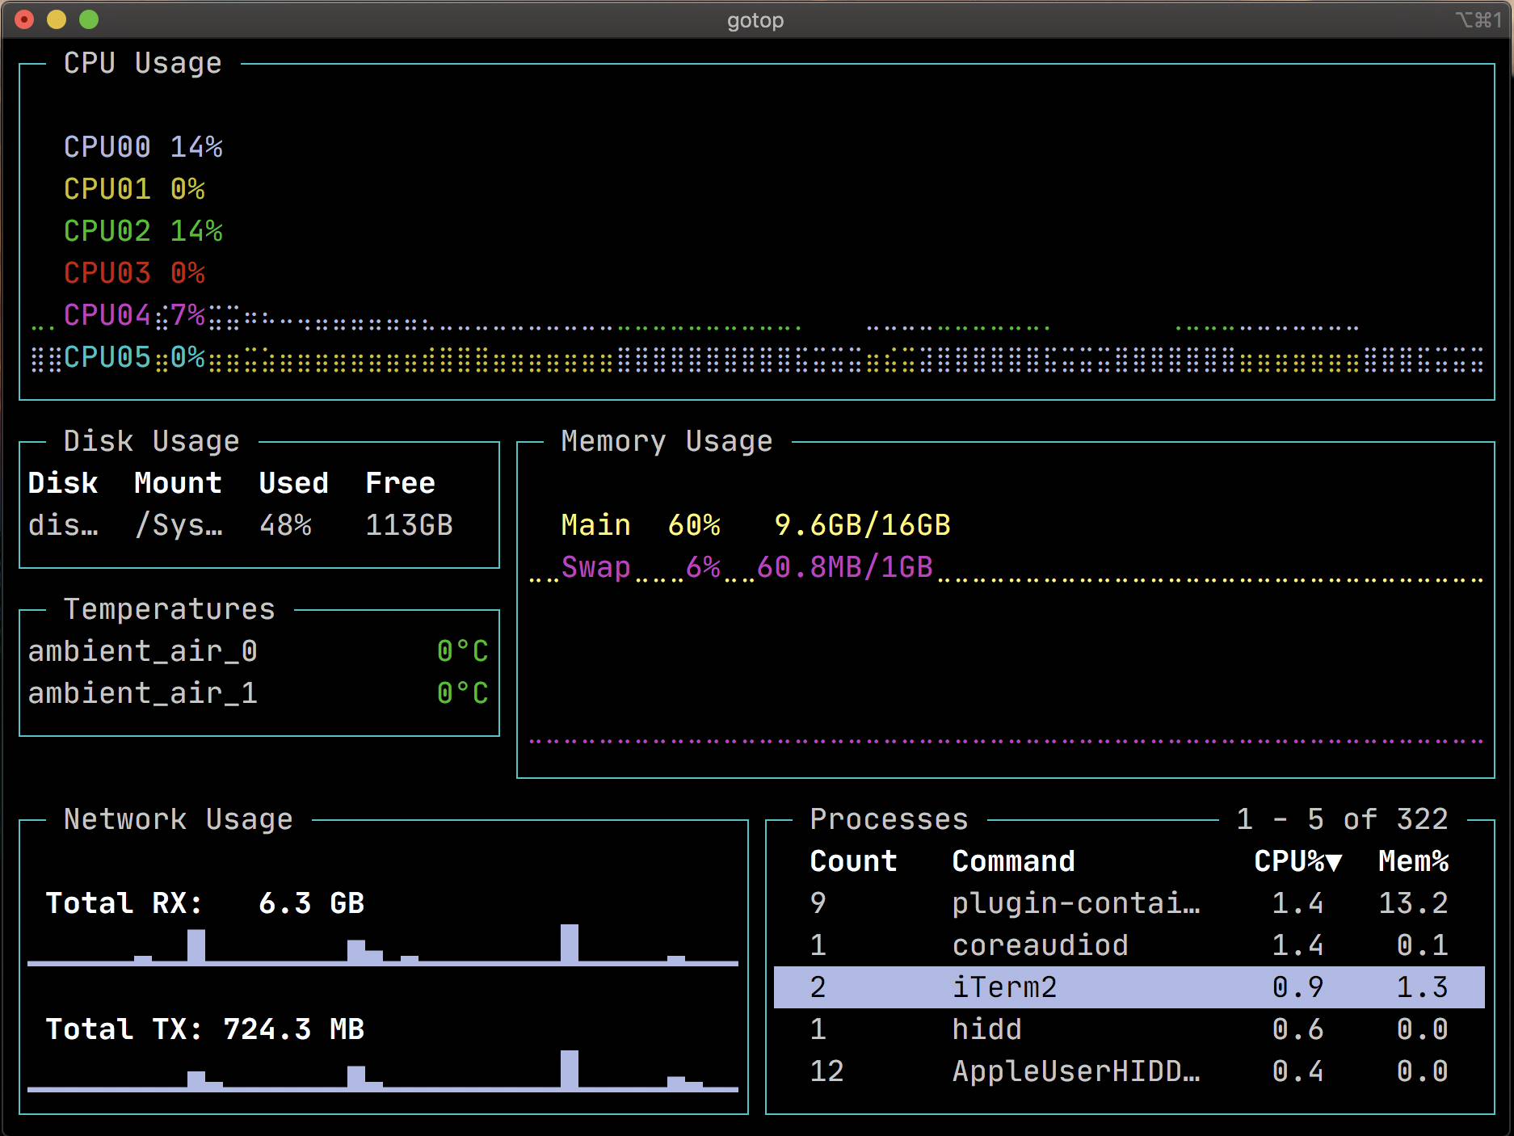Image resolution: width=1514 pixels, height=1136 pixels.
Task: Click the ambient_air_1 temperature row
Action: tap(259, 693)
